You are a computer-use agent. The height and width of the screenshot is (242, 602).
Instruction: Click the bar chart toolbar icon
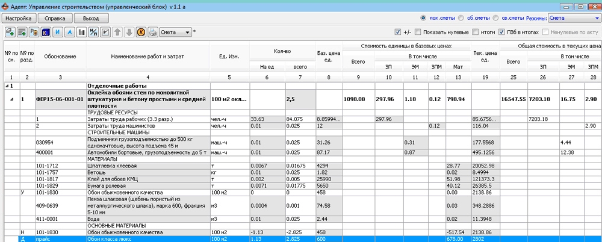81,32
